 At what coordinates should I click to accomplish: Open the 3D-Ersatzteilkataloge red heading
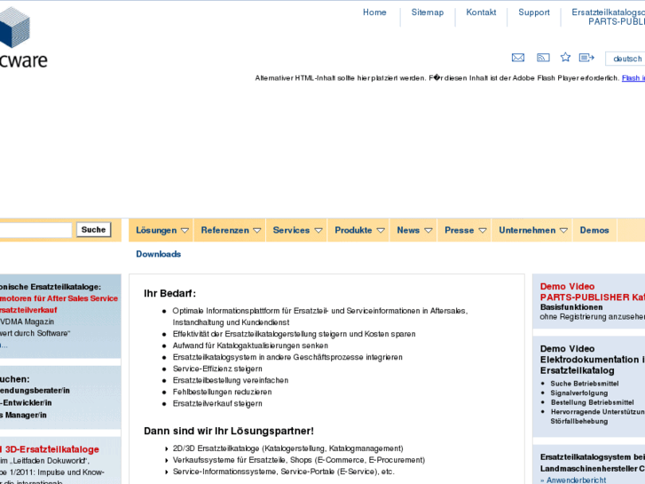(x=51, y=449)
